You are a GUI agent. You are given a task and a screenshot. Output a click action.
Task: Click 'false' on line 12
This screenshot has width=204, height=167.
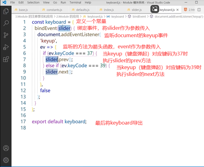[45, 90]
